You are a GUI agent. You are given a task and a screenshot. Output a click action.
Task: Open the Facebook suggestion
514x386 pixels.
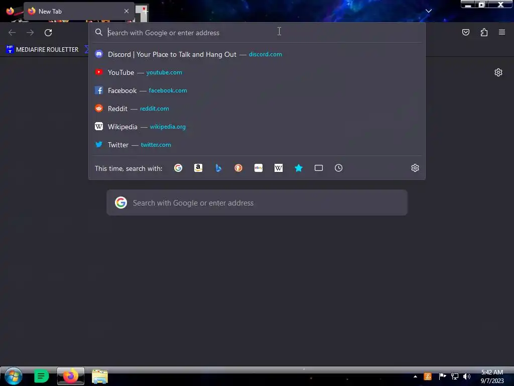tap(257, 90)
